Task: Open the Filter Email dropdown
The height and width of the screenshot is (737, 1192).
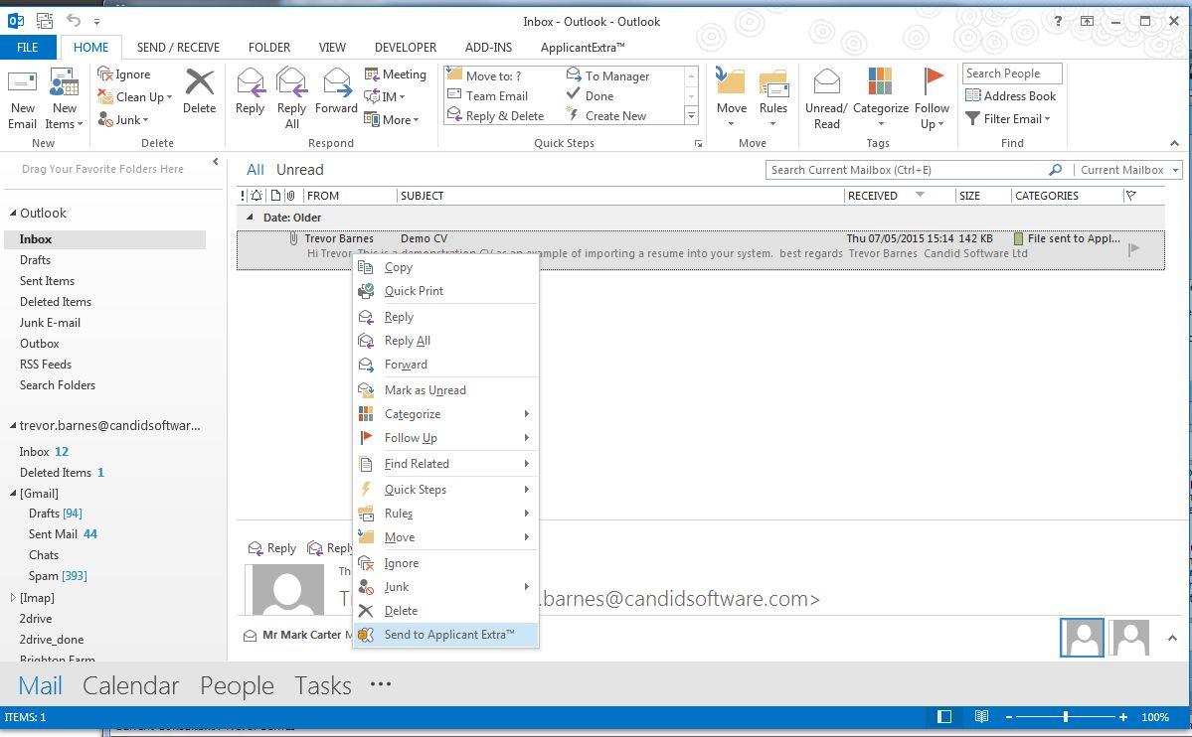Action: tap(1008, 118)
